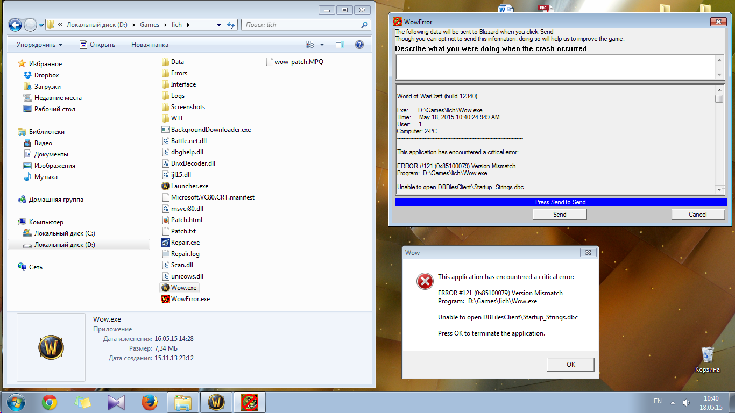Viewport: 735px width, 413px height.
Task: Click OK in Wow error dialog
Action: 571,364
